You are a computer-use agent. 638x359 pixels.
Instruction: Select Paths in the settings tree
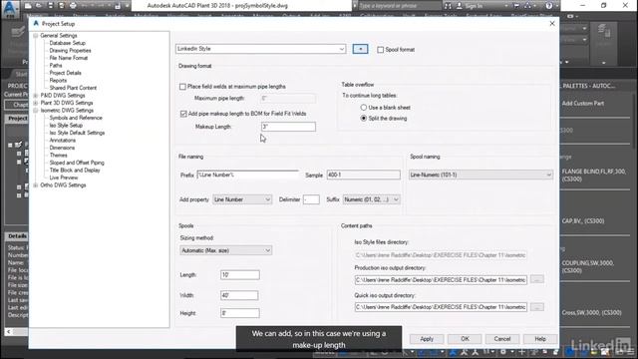[x=56, y=65]
